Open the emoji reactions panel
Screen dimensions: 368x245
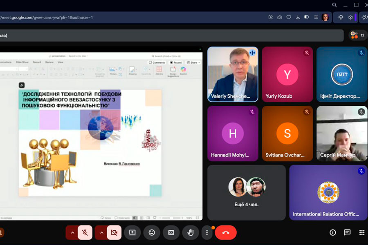tap(152, 232)
